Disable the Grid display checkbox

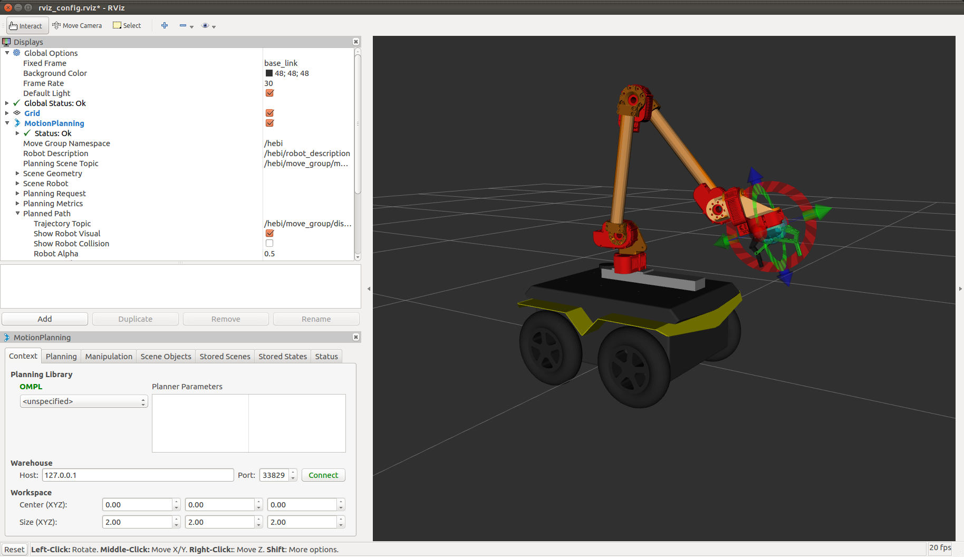click(269, 113)
